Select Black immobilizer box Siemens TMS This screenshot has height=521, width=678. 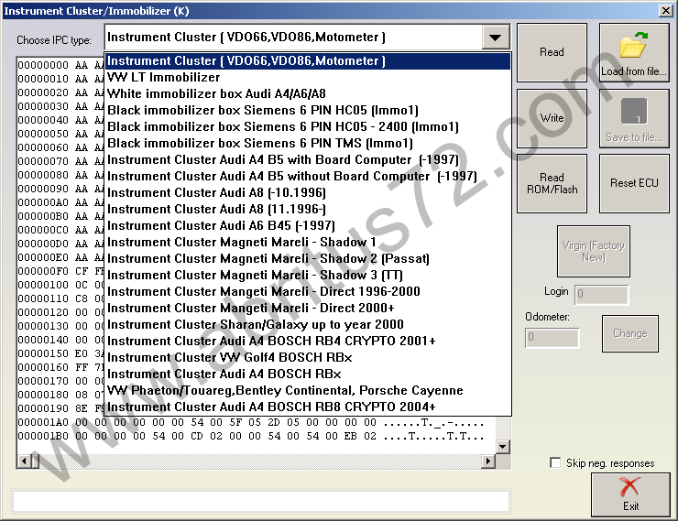[x=308, y=143]
